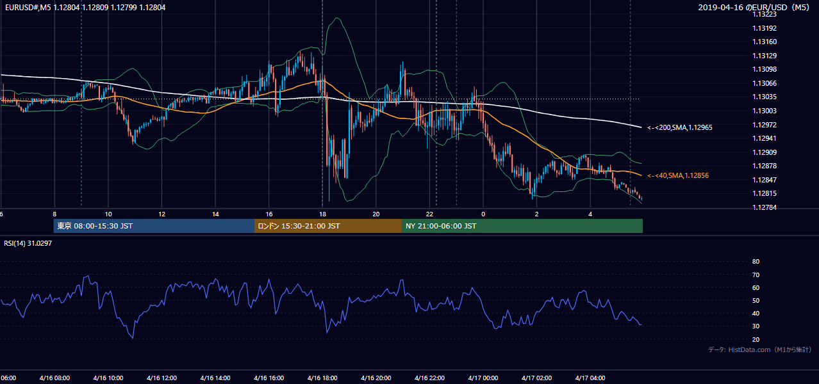The height and width of the screenshot is (384, 819).
Task: Click the bottom time label 4/16 18:00
Action: (322, 378)
